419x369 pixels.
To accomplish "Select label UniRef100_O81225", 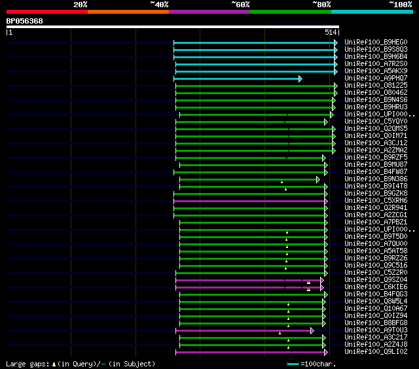I will [x=376, y=86].
